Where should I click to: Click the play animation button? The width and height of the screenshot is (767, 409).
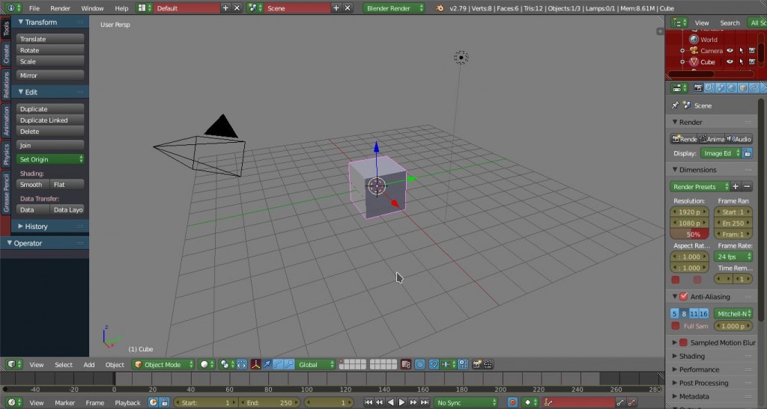(x=401, y=402)
